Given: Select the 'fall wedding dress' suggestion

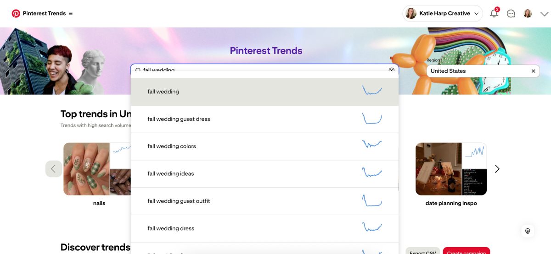Looking at the screenshot, I should (264, 228).
